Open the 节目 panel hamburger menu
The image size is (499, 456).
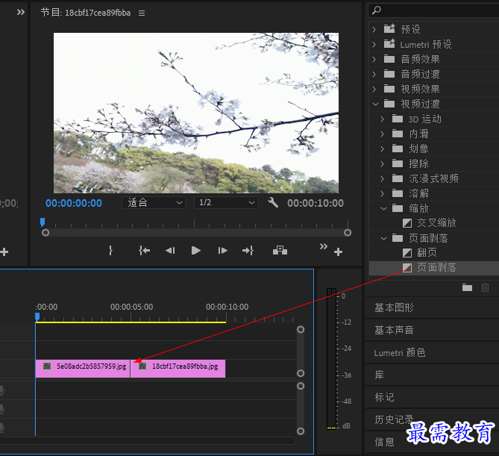(x=142, y=13)
